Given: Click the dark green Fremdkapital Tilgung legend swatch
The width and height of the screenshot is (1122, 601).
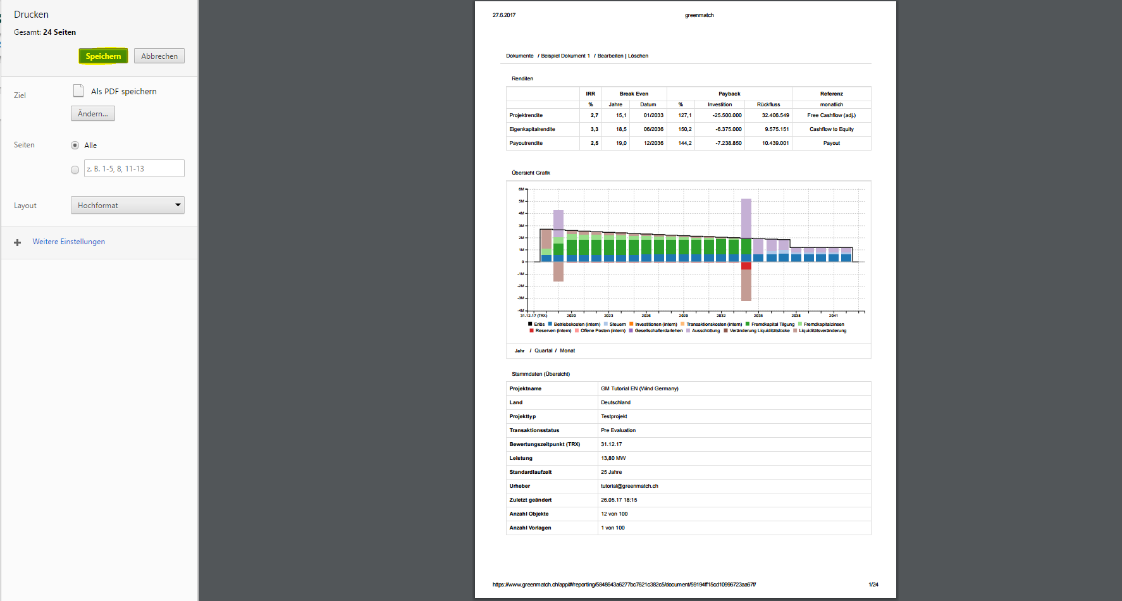Looking at the screenshot, I should pos(748,324).
